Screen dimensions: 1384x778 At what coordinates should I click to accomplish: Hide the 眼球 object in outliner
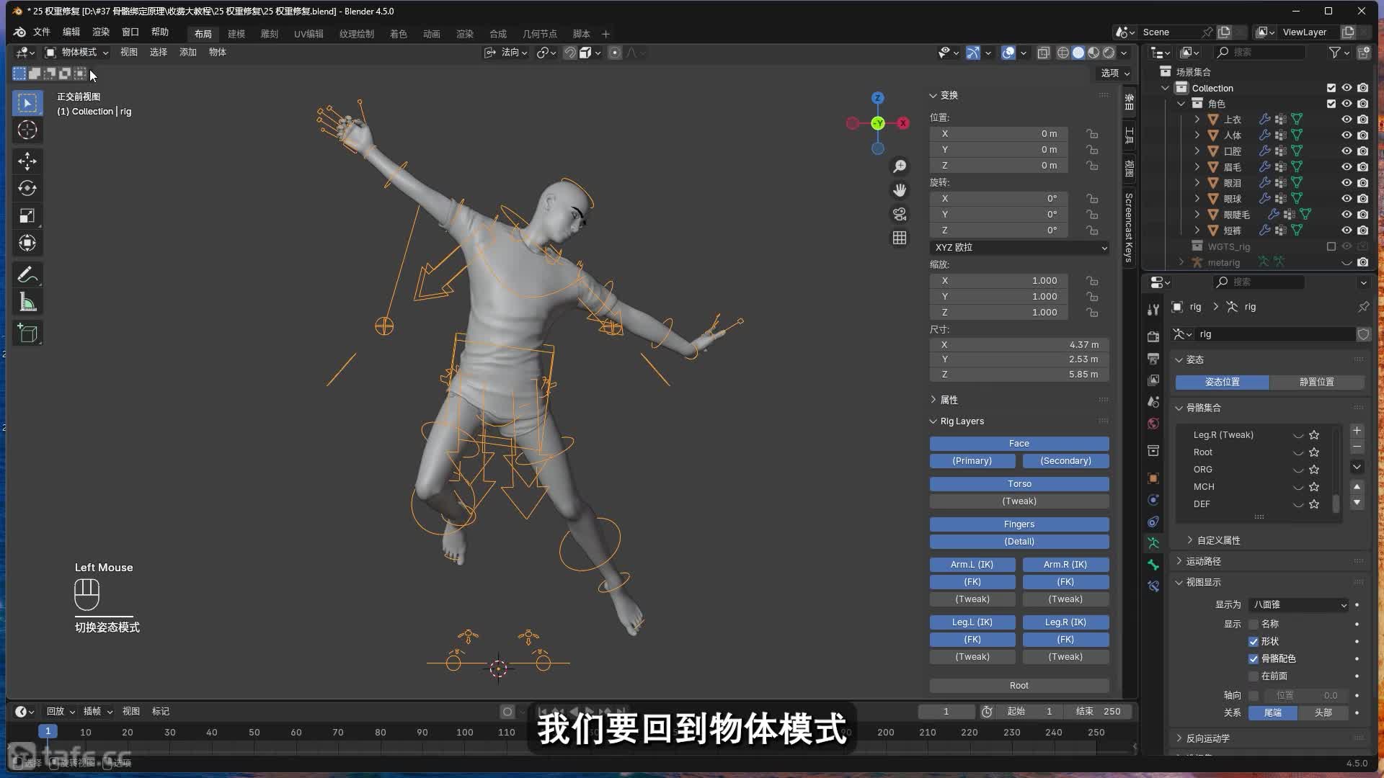pyautogui.click(x=1346, y=199)
